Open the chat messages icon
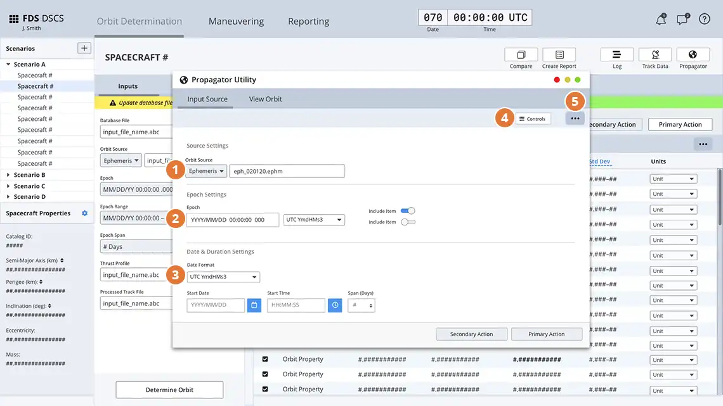723x406 pixels. (x=682, y=19)
